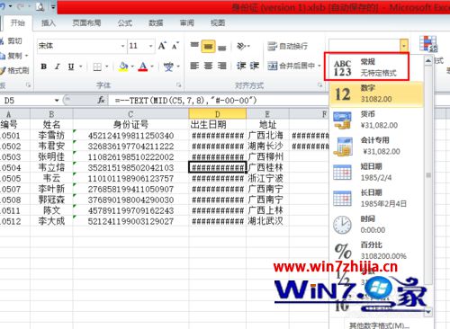450x329 pixels.
Task: Click the text orientation icon
Action: [x=241, y=46]
